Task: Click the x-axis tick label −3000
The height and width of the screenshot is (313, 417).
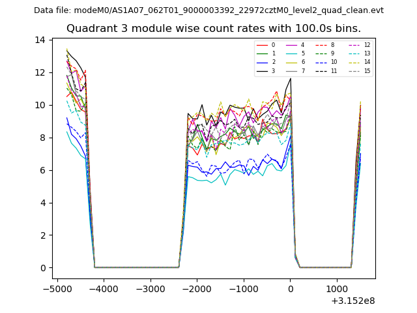Action: [150, 288]
